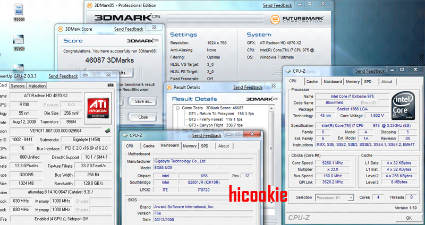Image resolution: width=425 pixels, height=225 pixels.
Task: Click the Core Voltage 1.632 V field
Action: [377, 116]
